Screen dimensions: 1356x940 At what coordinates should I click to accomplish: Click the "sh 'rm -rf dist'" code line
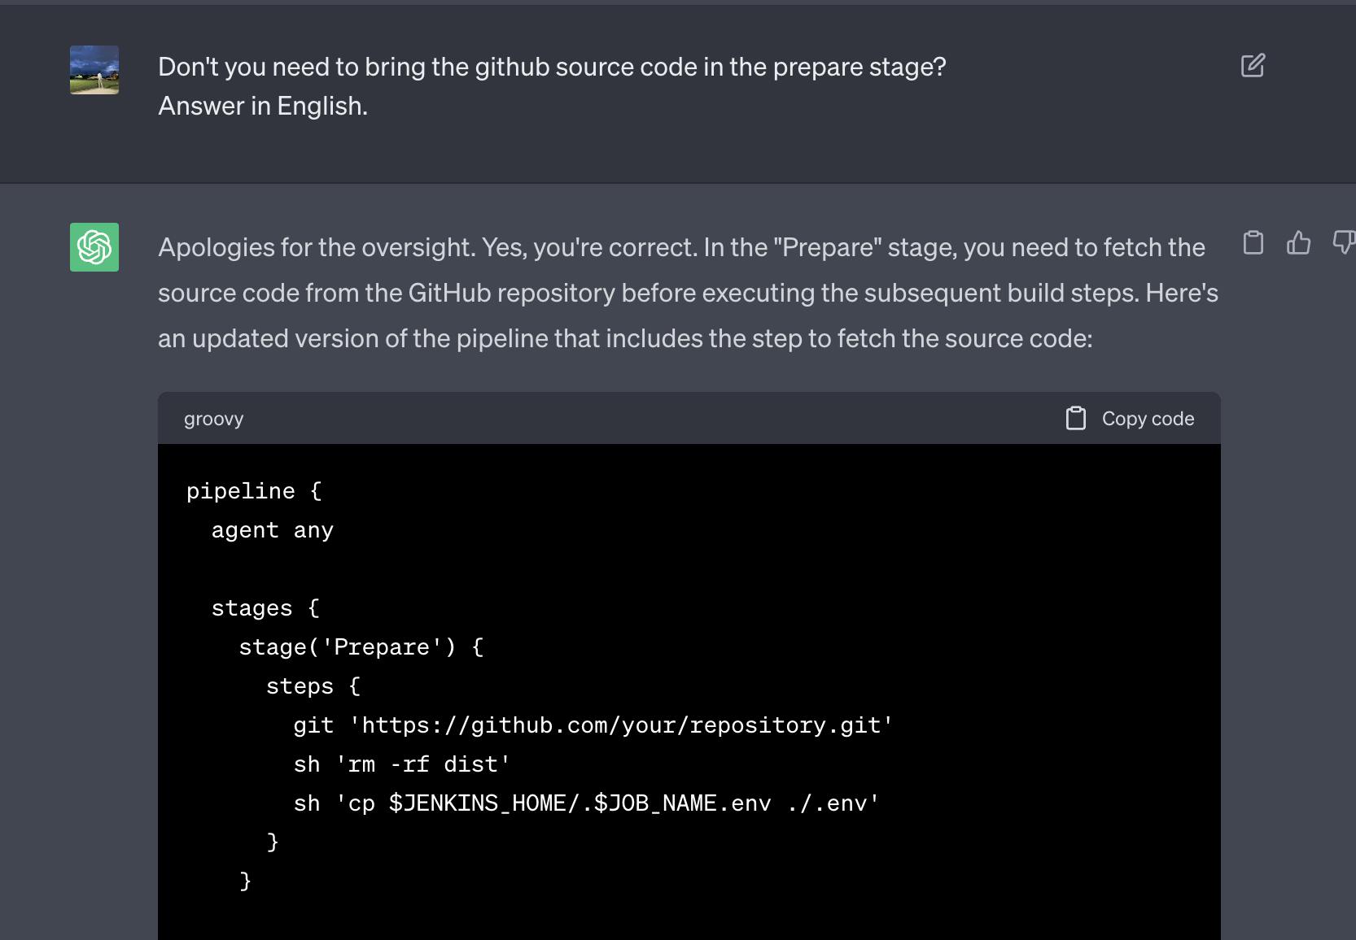click(401, 764)
